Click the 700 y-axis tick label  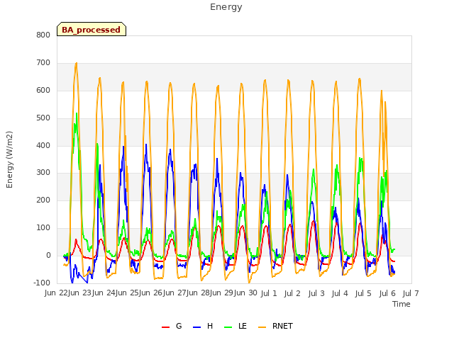click(x=43, y=63)
